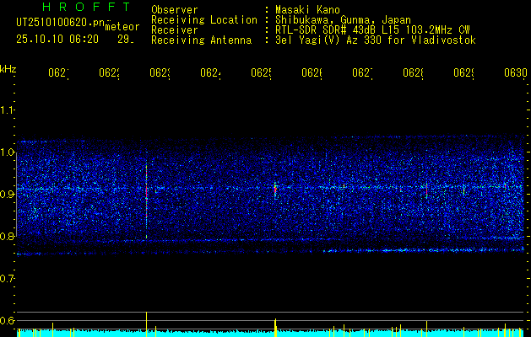Screen dimensions: 531x337
Task: Click the 0624 time marker
Action: tap(210, 73)
